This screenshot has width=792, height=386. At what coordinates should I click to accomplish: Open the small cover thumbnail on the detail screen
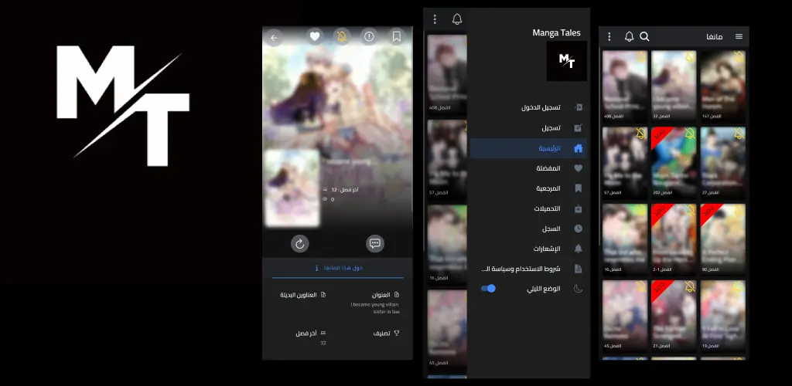(292, 188)
